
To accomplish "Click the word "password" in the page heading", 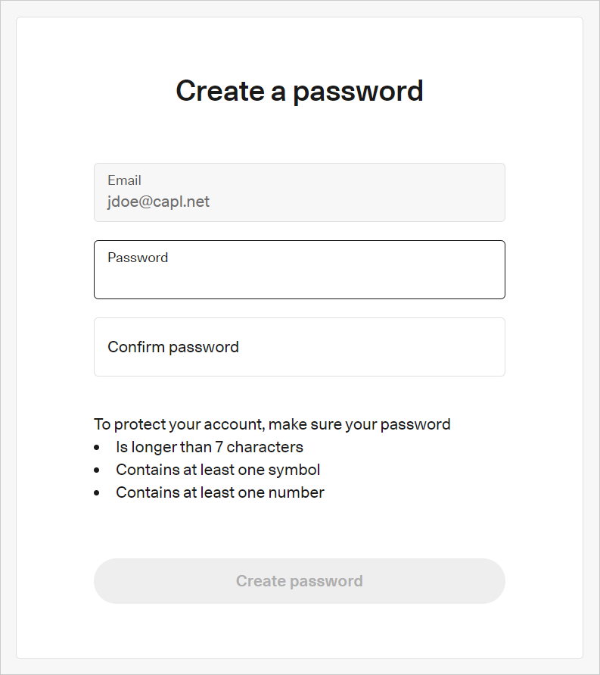I will [x=358, y=91].
